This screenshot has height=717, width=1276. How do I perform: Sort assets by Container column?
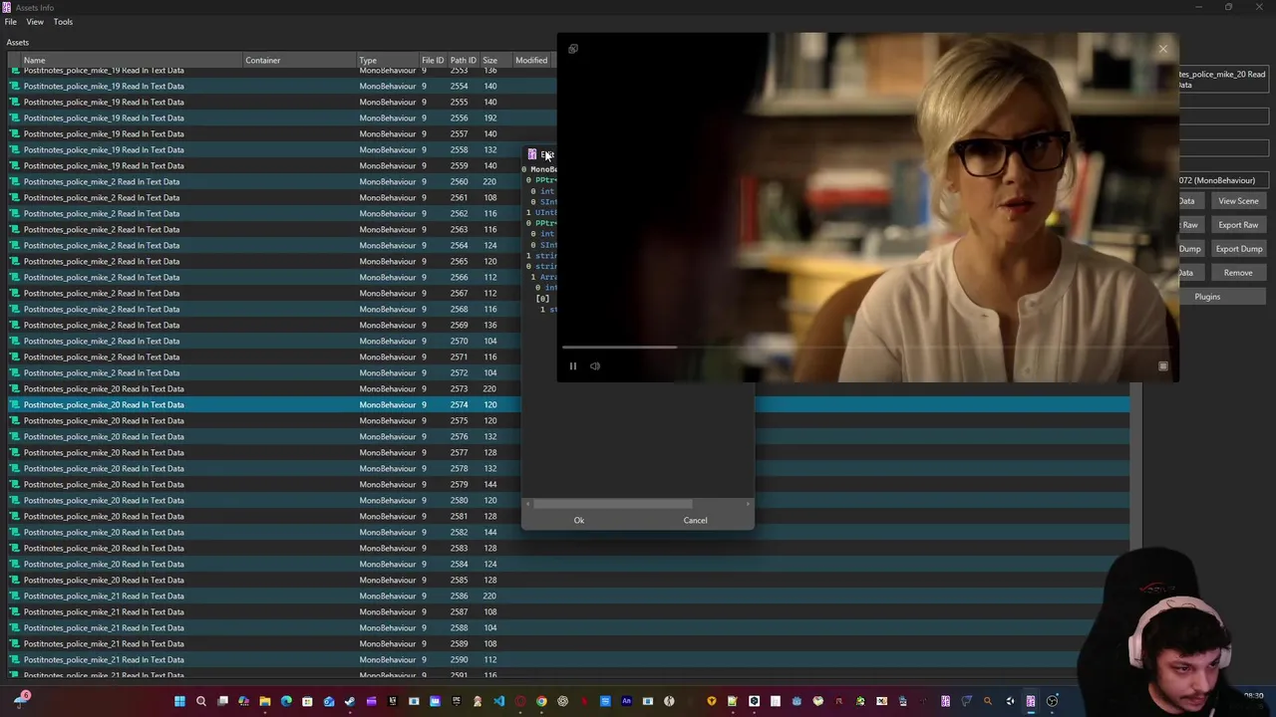pyautogui.click(x=299, y=61)
